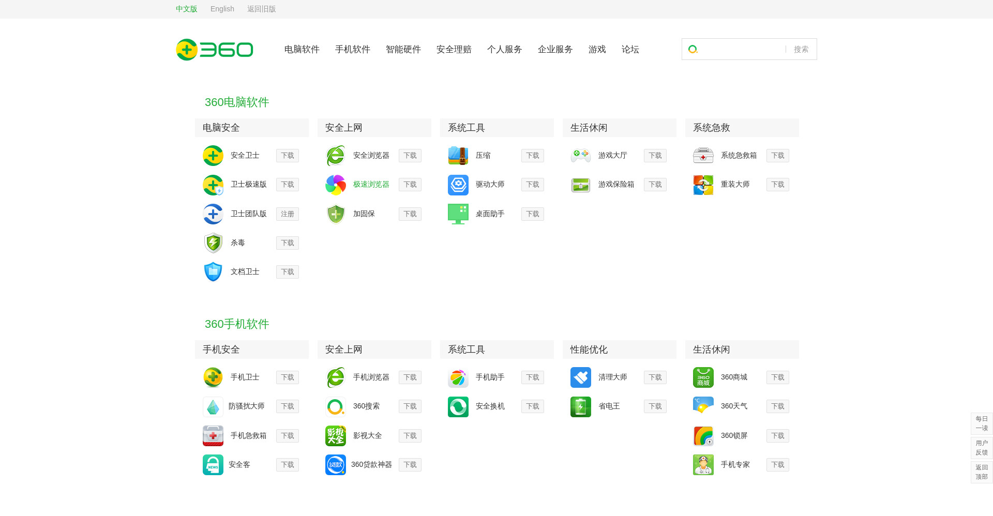Image resolution: width=993 pixels, height=516 pixels.
Task: Click the colorful 极速浏览器 icon
Action: tap(336, 185)
